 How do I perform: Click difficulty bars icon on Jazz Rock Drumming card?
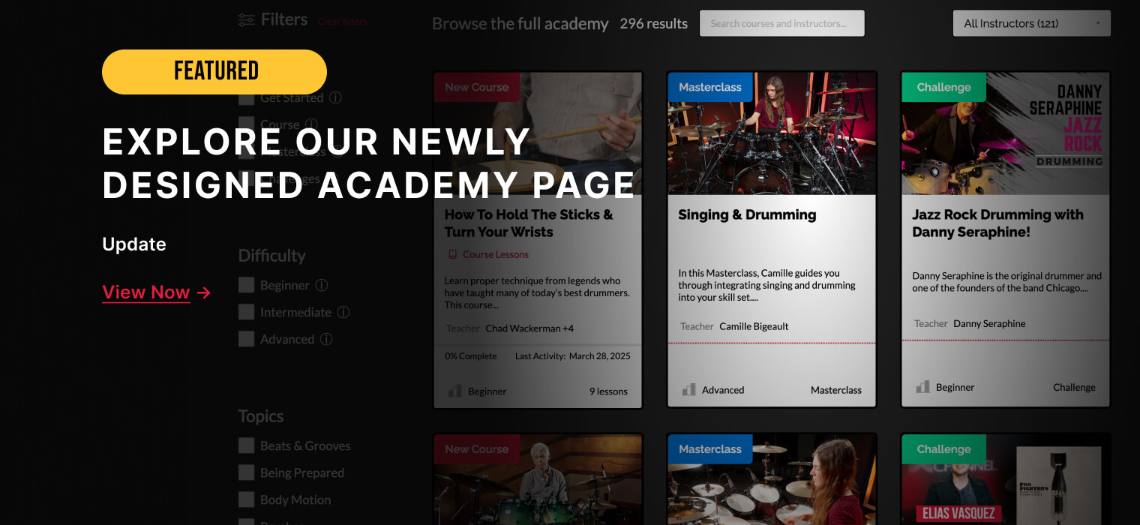[x=922, y=387]
